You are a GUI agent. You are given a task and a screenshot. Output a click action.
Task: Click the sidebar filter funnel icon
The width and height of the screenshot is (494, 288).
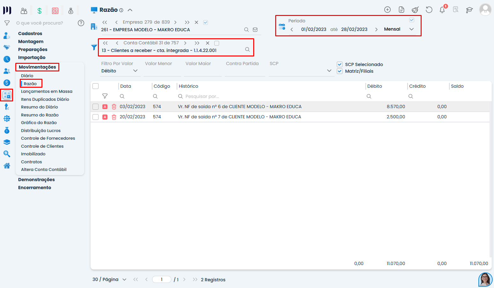click(x=7, y=23)
